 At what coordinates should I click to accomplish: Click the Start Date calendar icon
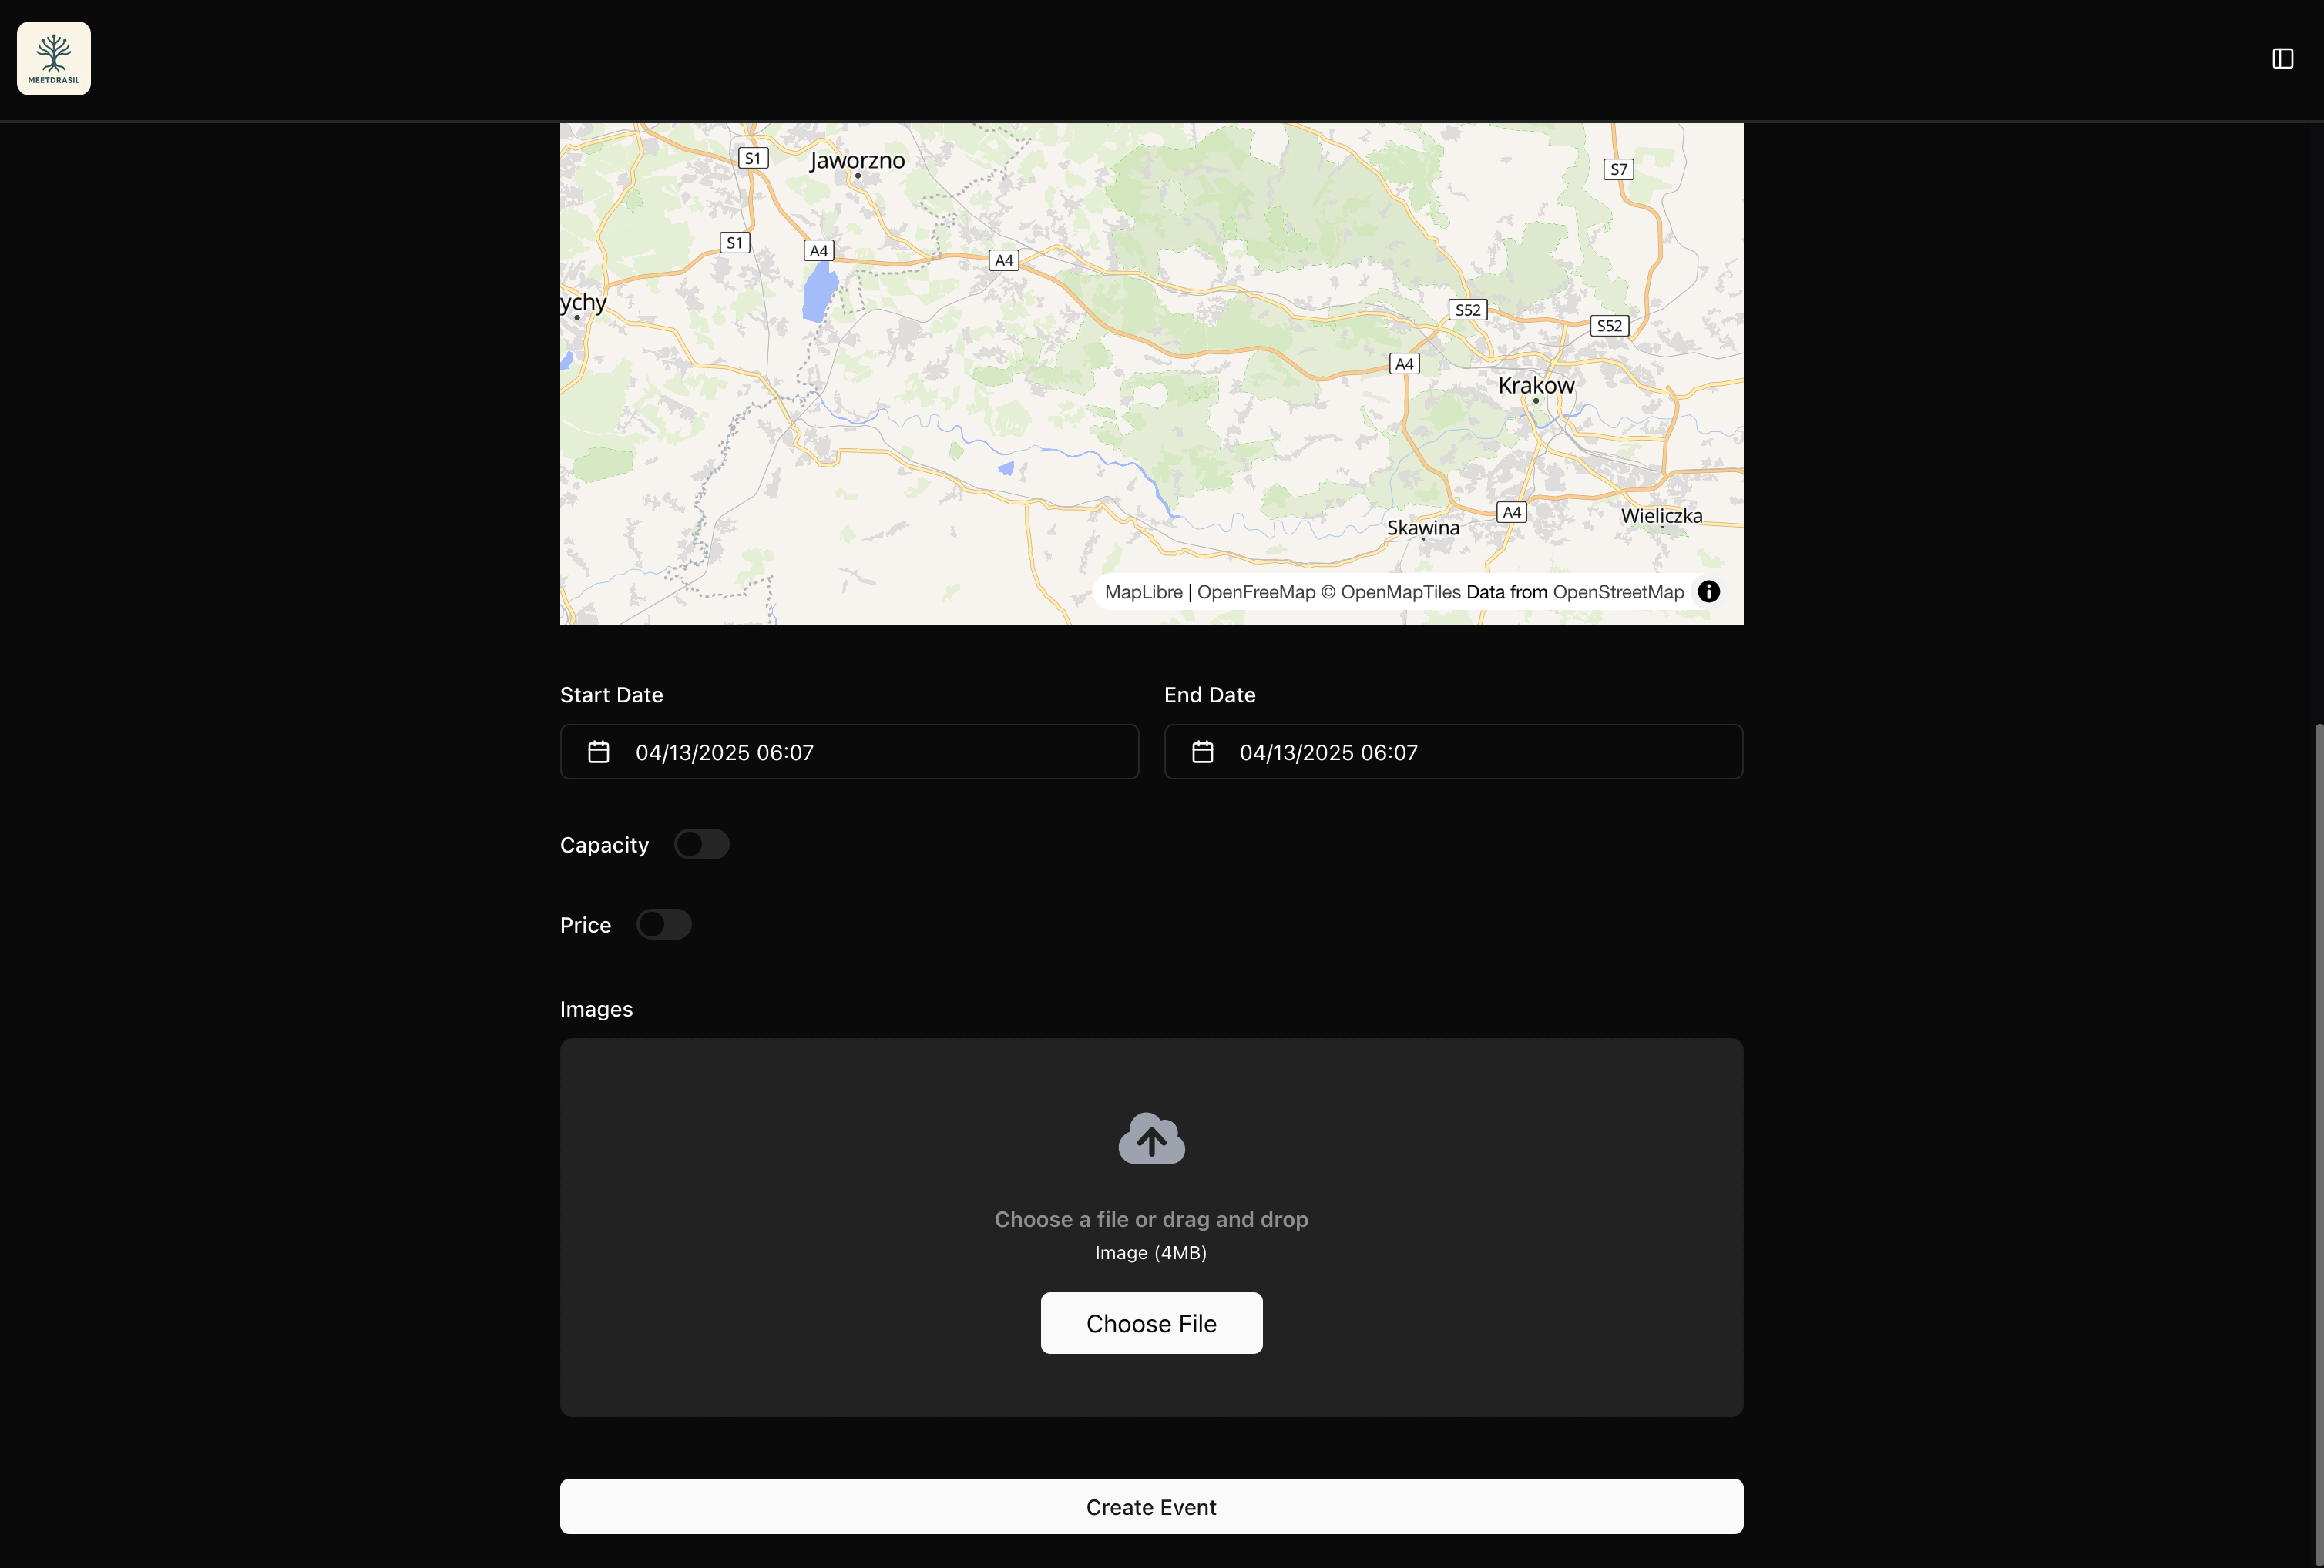(598, 752)
